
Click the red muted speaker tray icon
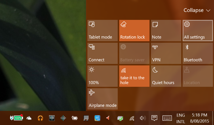(108, 118)
